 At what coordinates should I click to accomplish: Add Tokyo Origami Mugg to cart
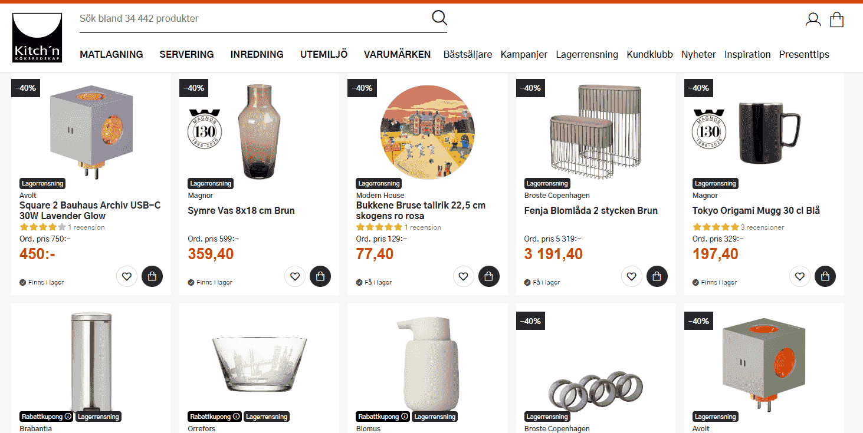(x=825, y=276)
